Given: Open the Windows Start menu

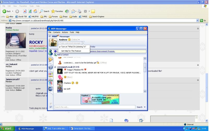Looking at the screenshot, I should tap(7, 129).
